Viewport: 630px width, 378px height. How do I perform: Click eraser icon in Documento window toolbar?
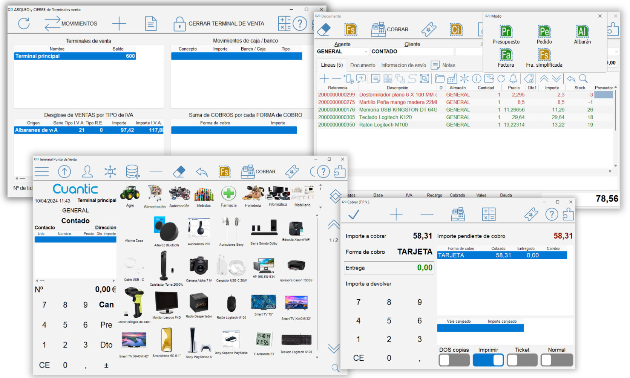tap(324, 29)
